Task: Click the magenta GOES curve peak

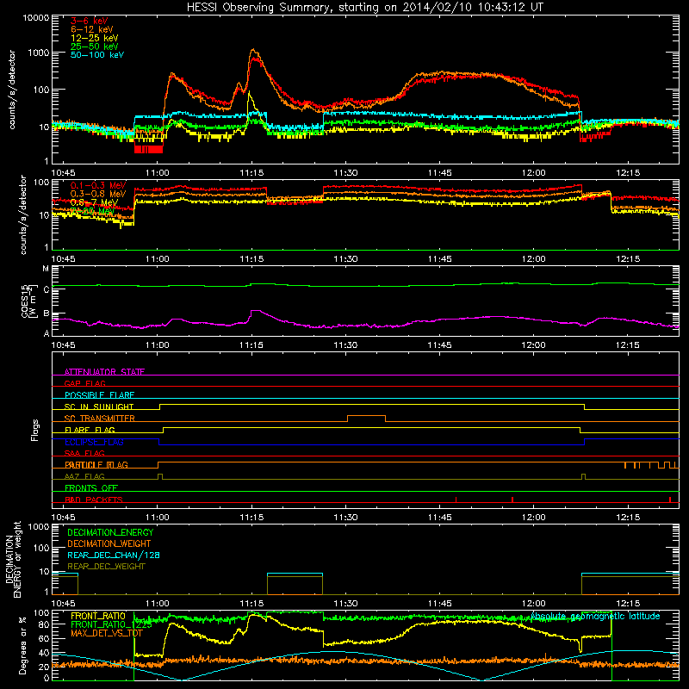Action: tap(255, 311)
